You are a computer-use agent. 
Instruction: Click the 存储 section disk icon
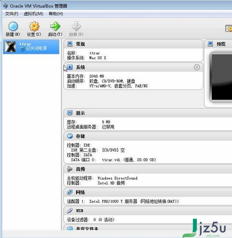[70, 136]
